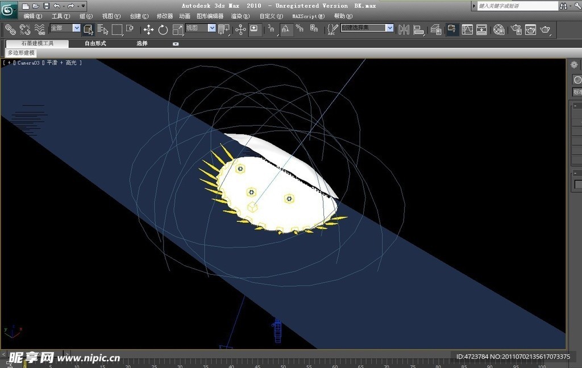Select the Move tool in the toolbar

[148, 30]
